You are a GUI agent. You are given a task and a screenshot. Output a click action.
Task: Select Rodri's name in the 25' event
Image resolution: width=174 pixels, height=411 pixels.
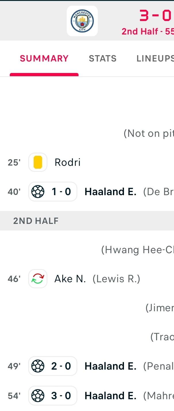(x=68, y=162)
